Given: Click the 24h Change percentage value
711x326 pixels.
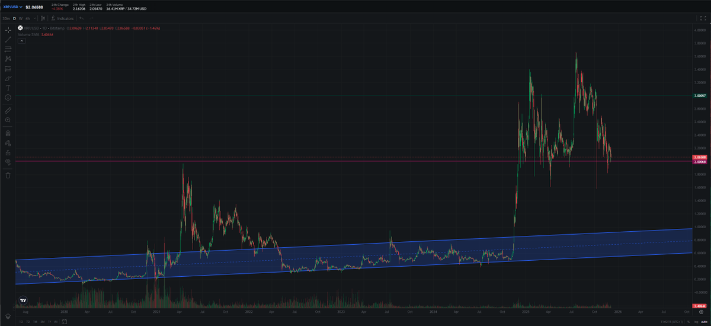Looking at the screenshot, I should (57, 9).
